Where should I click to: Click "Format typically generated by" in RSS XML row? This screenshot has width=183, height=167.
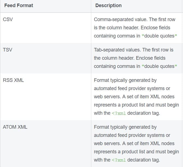point(125,80)
